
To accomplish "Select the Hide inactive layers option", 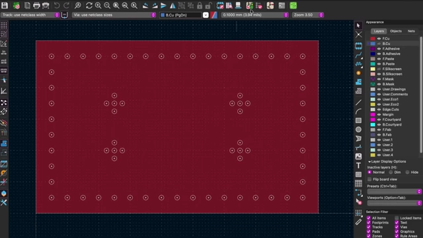I will point(407,172).
